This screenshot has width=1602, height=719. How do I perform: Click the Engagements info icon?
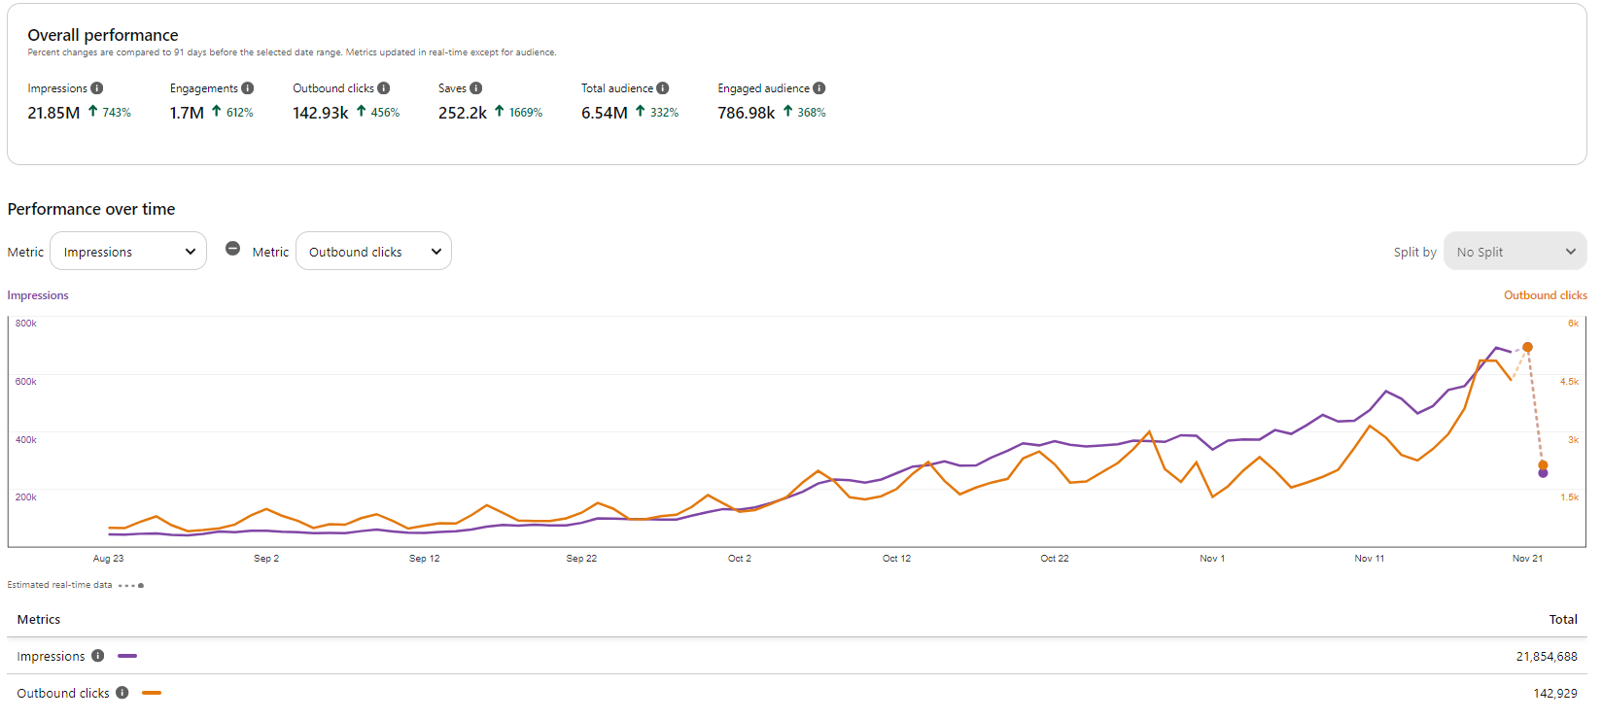point(248,88)
